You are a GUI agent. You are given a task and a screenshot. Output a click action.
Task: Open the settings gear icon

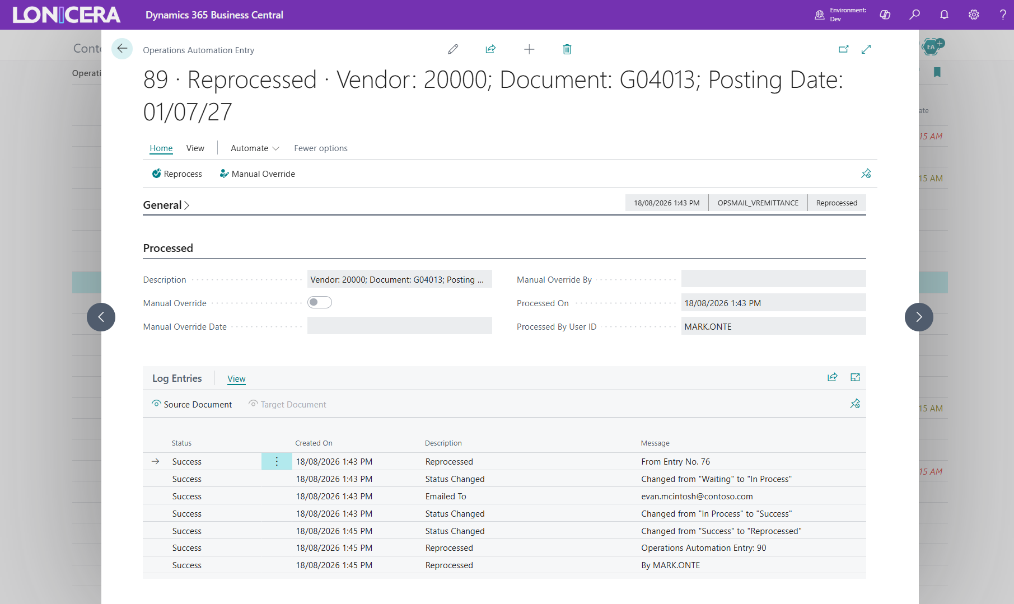(x=974, y=15)
